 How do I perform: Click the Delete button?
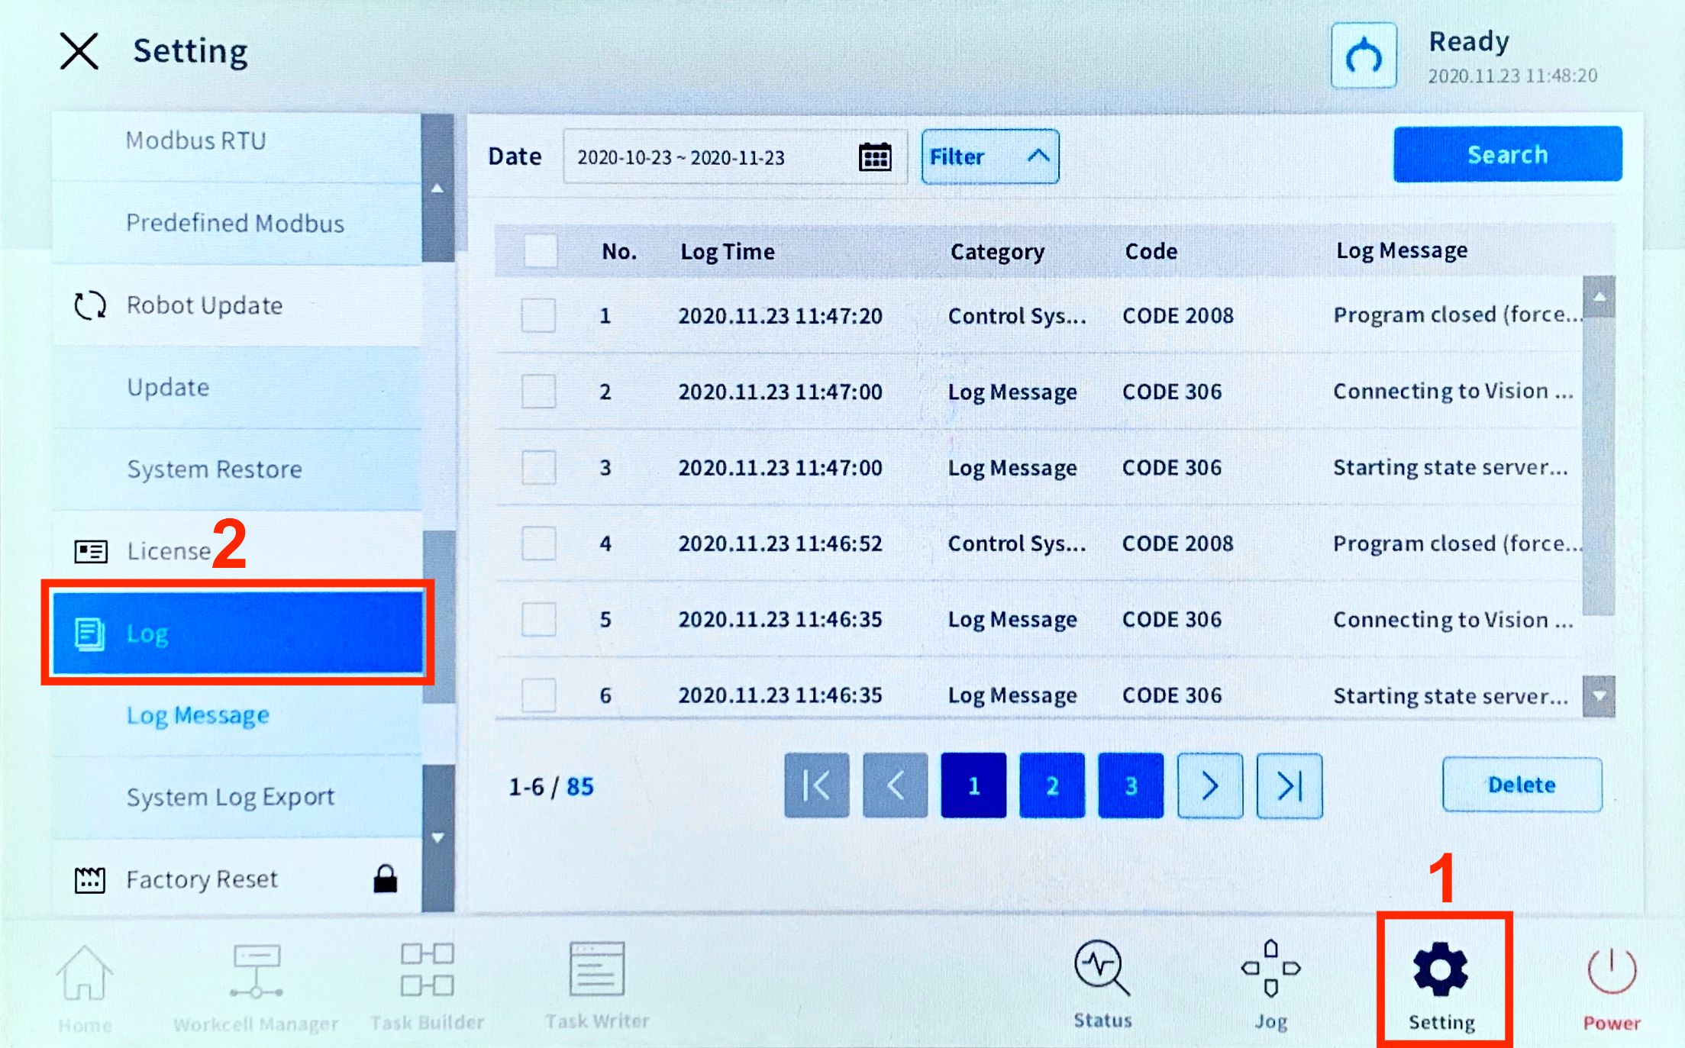click(1522, 785)
